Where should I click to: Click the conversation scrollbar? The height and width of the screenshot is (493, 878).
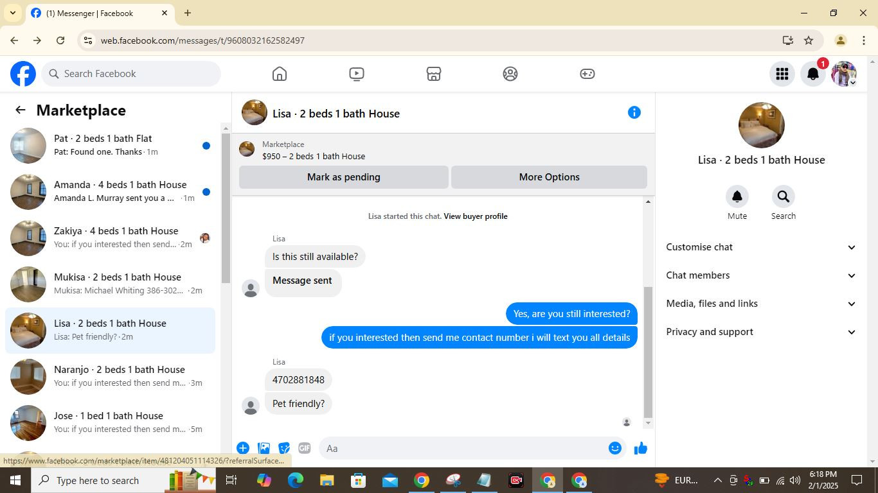[648, 352]
